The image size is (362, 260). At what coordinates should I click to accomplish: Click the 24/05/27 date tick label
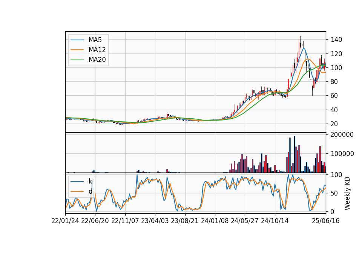244,221
